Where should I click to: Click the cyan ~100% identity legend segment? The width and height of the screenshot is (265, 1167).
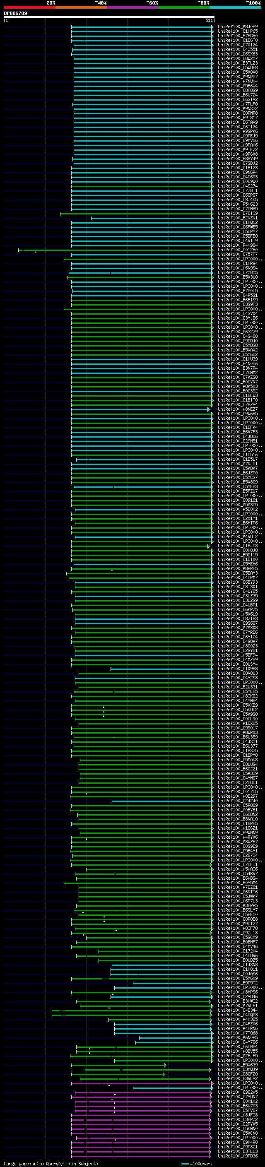[236, 7]
